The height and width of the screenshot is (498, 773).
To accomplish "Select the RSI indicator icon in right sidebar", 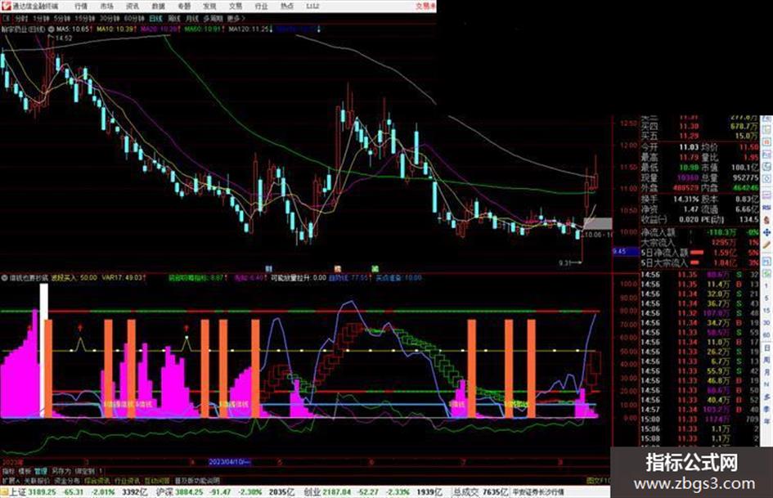I will point(766,208).
